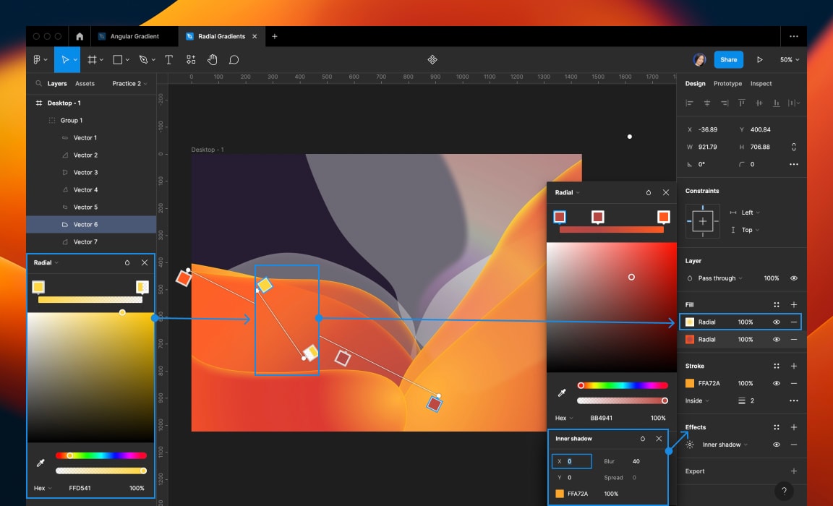Viewport: 833px width, 506px height.
Task: Open the comment tool
Action: (x=234, y=59)
